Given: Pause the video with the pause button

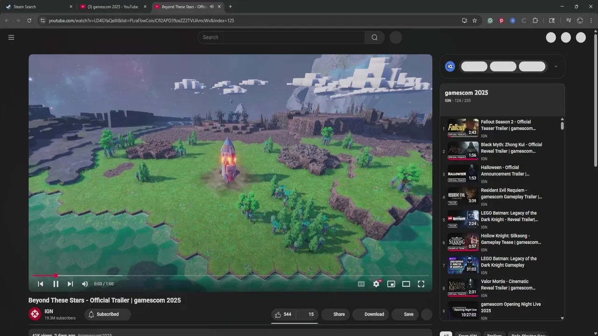Looking at the screenshot, I should pyautogui.click(x=56, y=284).
